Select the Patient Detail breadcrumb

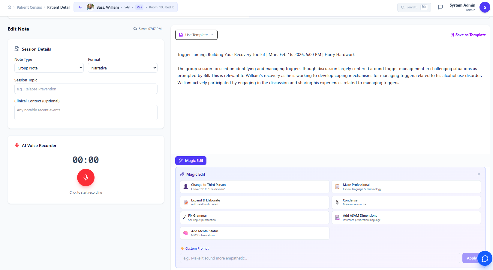coord(59,7)
